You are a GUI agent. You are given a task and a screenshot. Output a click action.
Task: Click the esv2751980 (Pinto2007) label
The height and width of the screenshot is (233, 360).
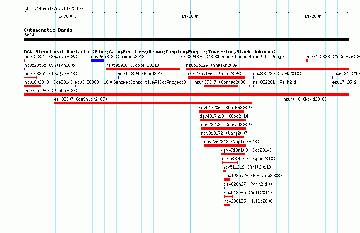point(51,91)
